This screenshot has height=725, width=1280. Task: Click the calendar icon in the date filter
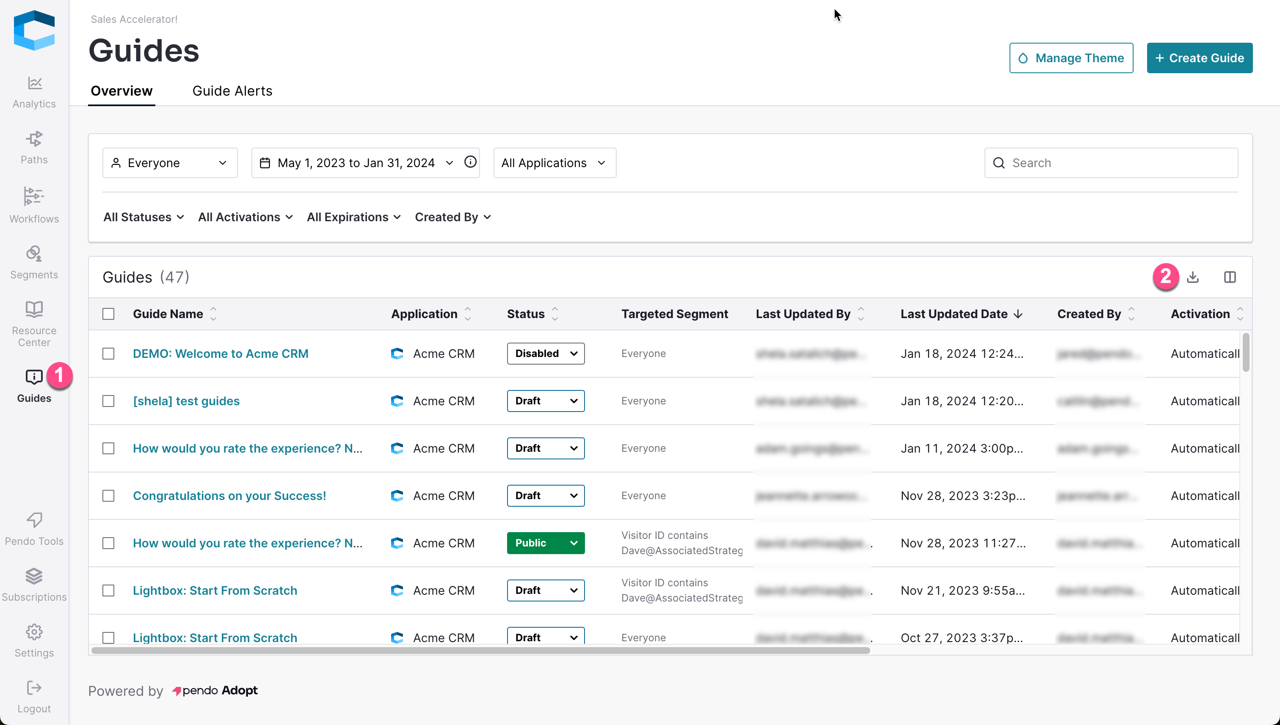[265, 163]
